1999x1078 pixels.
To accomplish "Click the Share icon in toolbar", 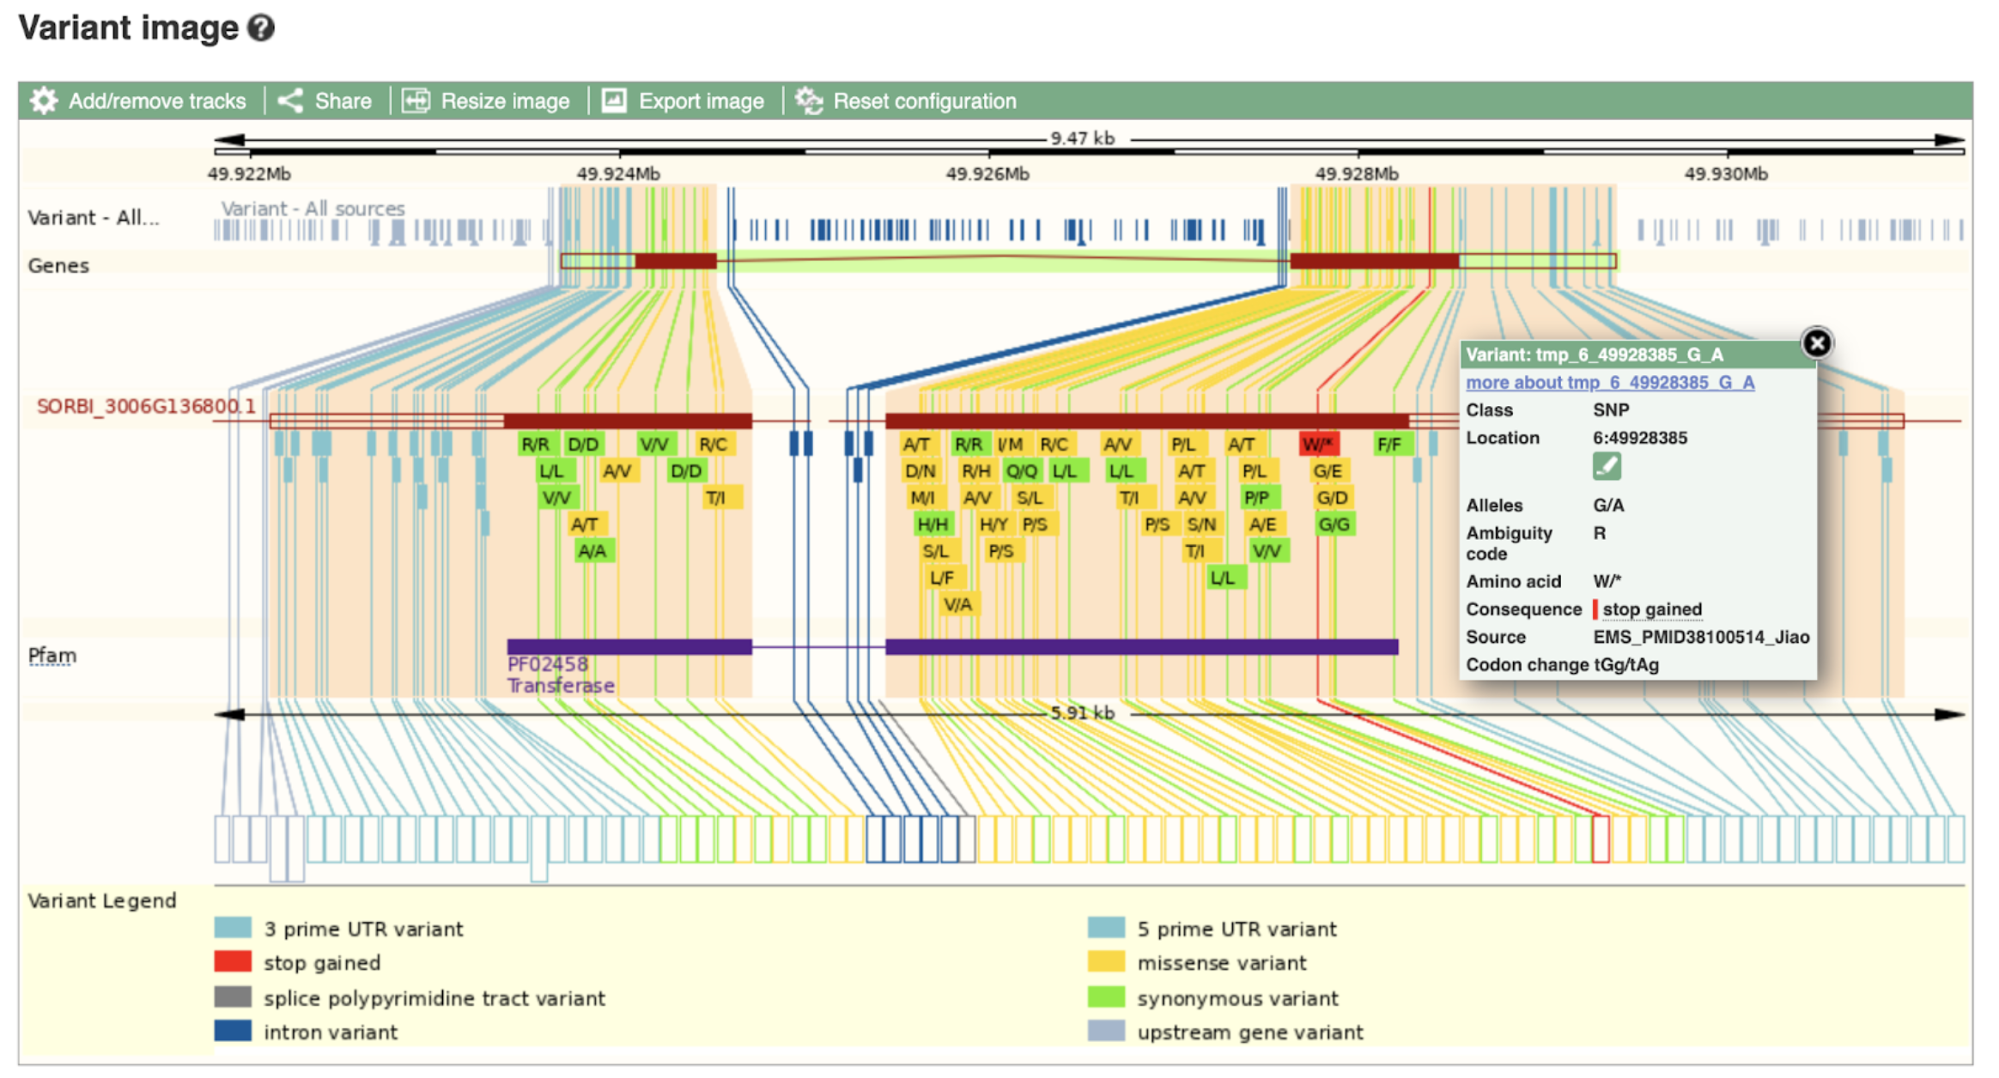I will 290,101.
